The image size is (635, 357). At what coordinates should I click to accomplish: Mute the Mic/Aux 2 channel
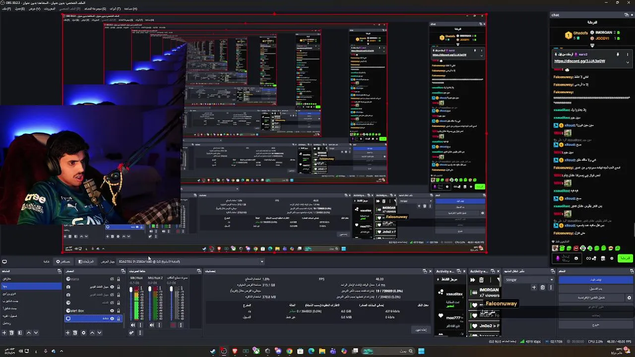[x=152, y=325]
